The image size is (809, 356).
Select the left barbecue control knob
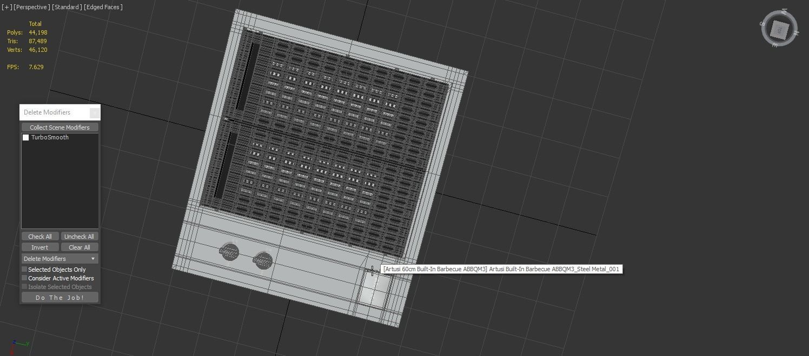229,251
